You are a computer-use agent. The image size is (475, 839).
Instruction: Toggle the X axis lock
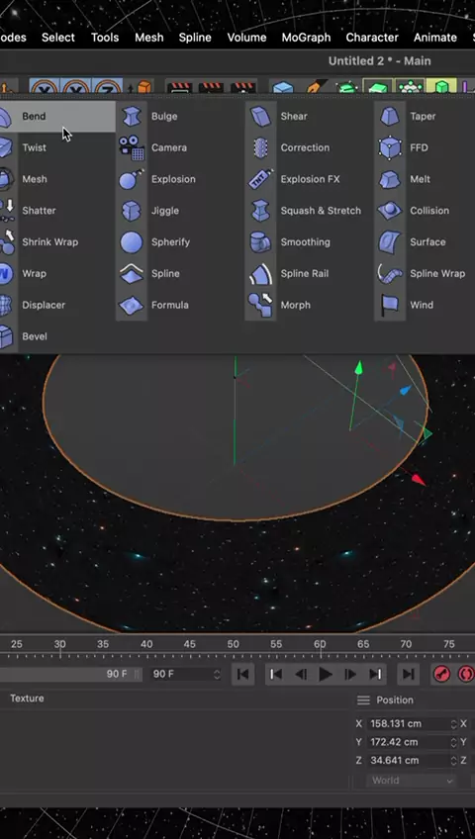click(44, 88)
